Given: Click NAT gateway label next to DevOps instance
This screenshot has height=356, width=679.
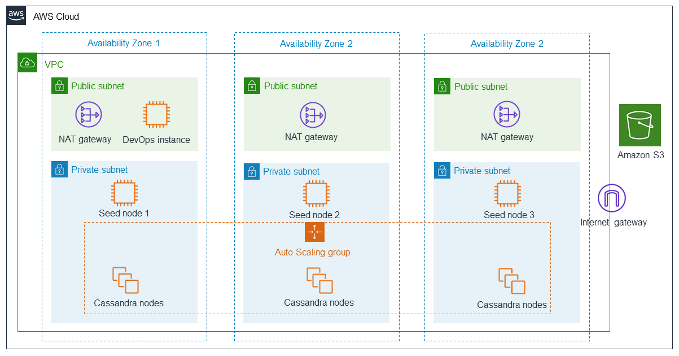Looking at the screenshot, I should 85,139.
